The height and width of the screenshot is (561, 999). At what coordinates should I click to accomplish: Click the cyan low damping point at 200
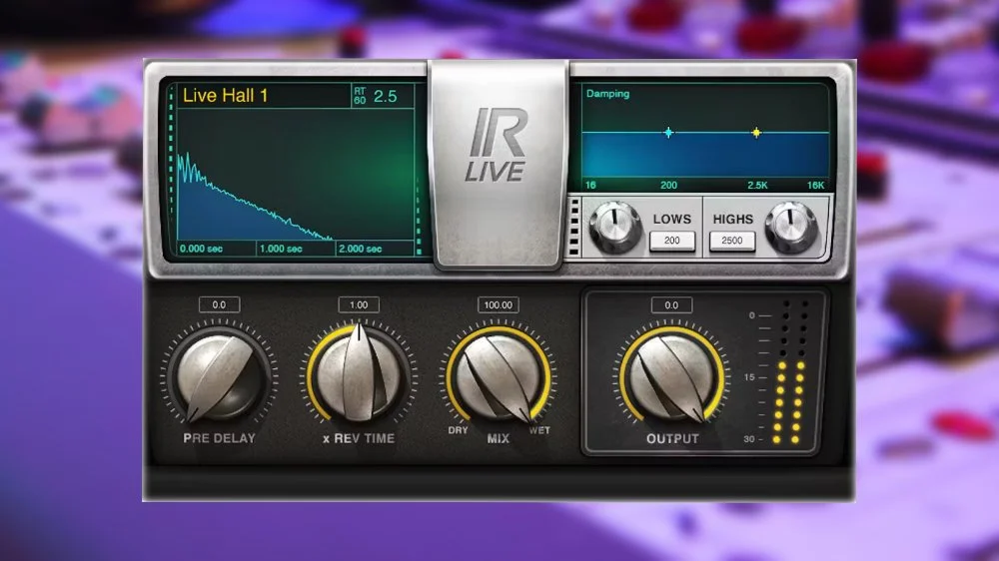coord(668,133)
